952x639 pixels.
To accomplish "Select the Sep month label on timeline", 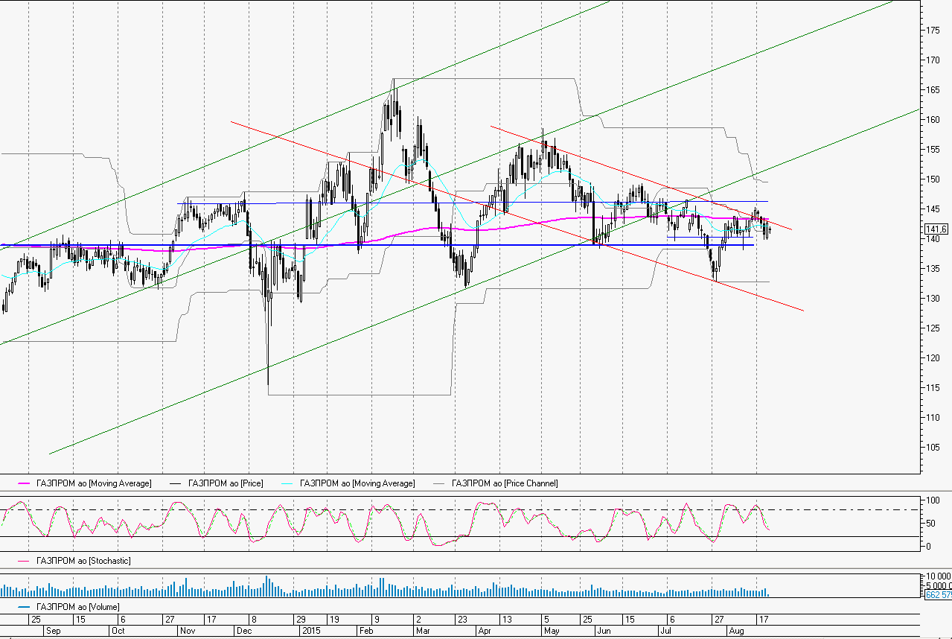I will click(53, 631).
